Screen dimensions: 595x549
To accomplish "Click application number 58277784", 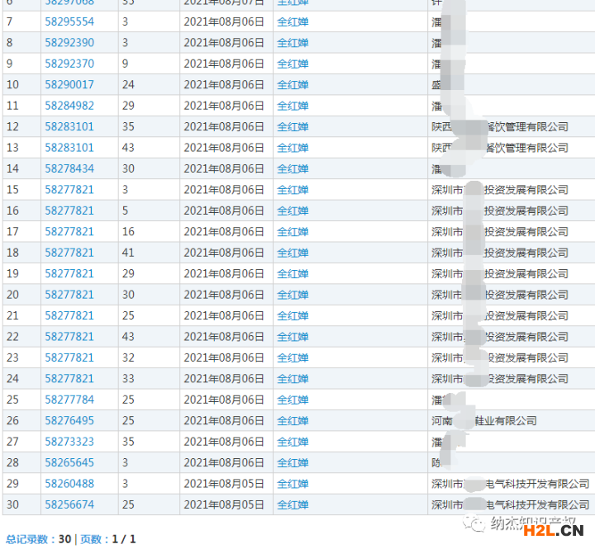I will [69, 400].
